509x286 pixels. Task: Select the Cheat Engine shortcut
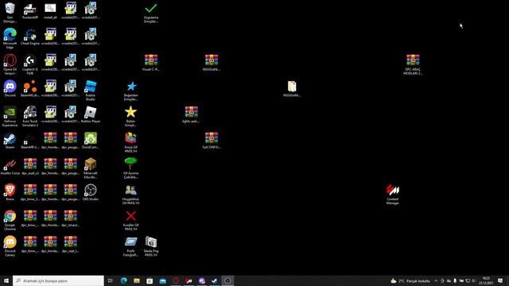[x=30, y=37]
